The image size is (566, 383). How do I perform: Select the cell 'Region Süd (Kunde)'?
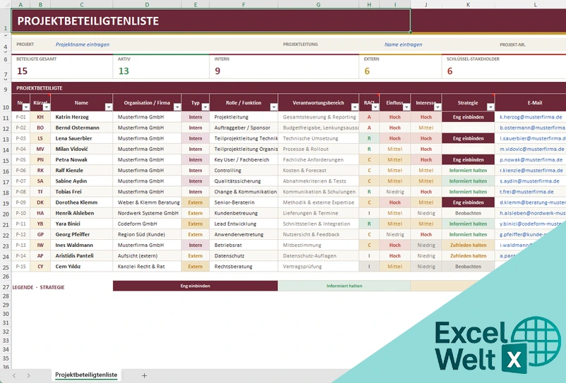tap(147, 234)
